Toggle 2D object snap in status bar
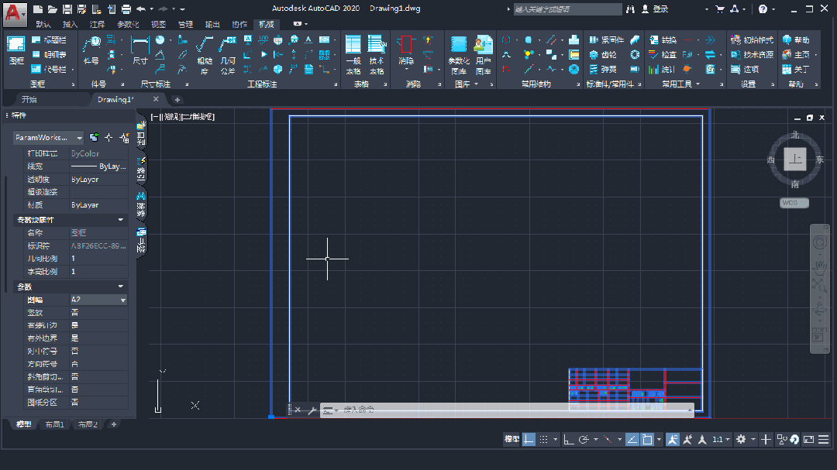The width and height of the screenshot is (837, 470). point(647,439)
